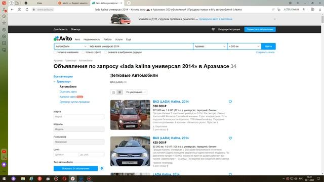The width and height of the screenshot is (324, 182).
Task: Open 'Каталог авто' link
Action: (x=67, y=97)
